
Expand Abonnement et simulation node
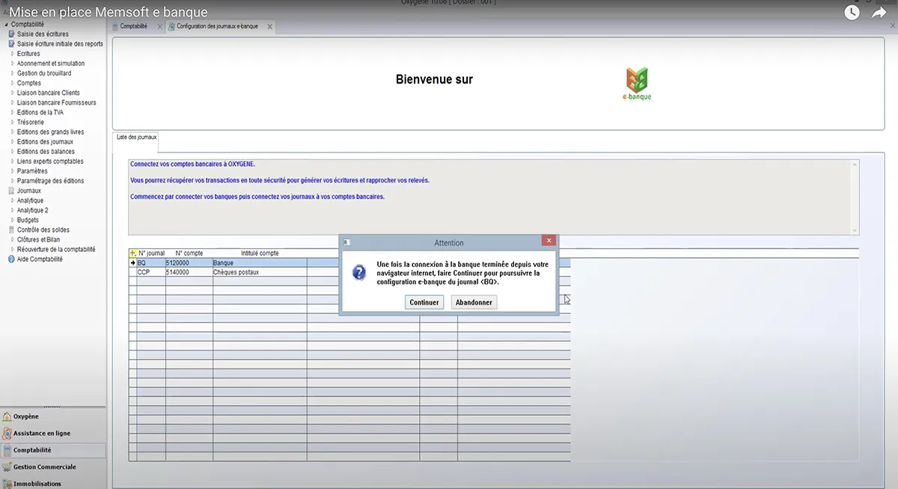click(13, 64)
